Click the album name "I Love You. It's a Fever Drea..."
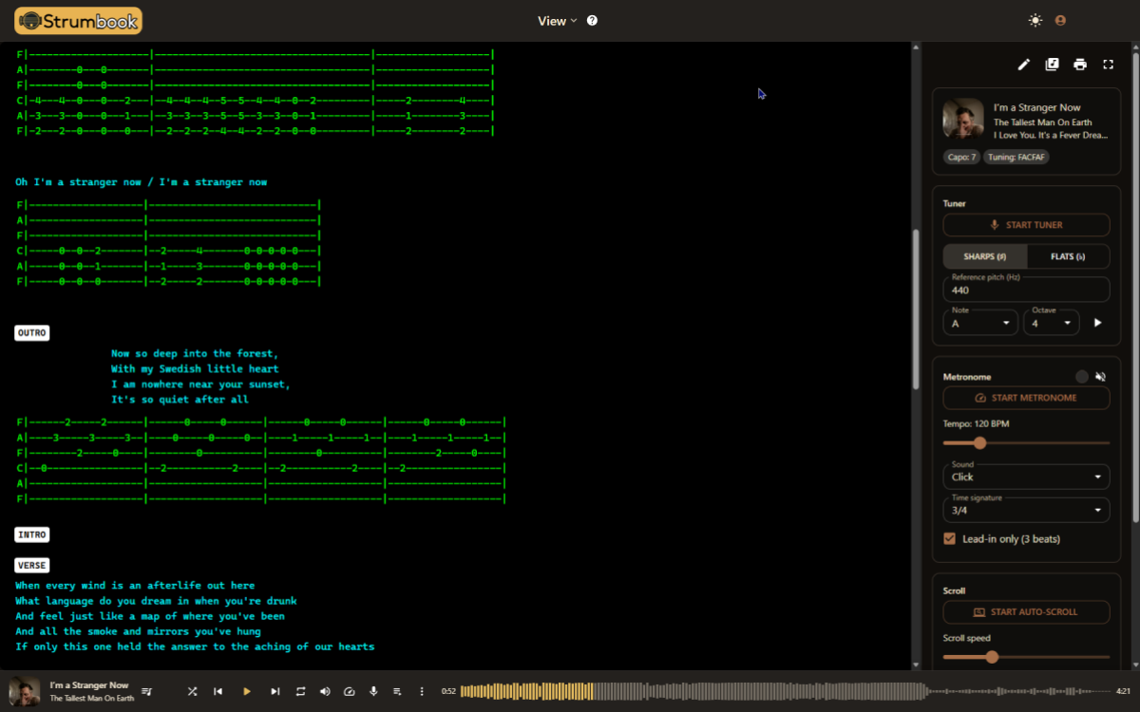1140x712 pixels. (x=1051, y=136)
